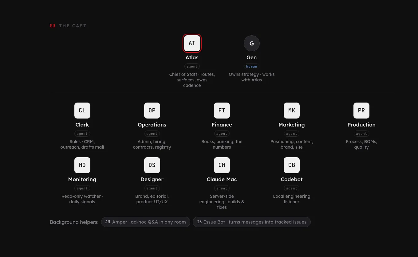
Task: Click the IB initials in the Issue Bot chip
Action: [x=199, y=222]
